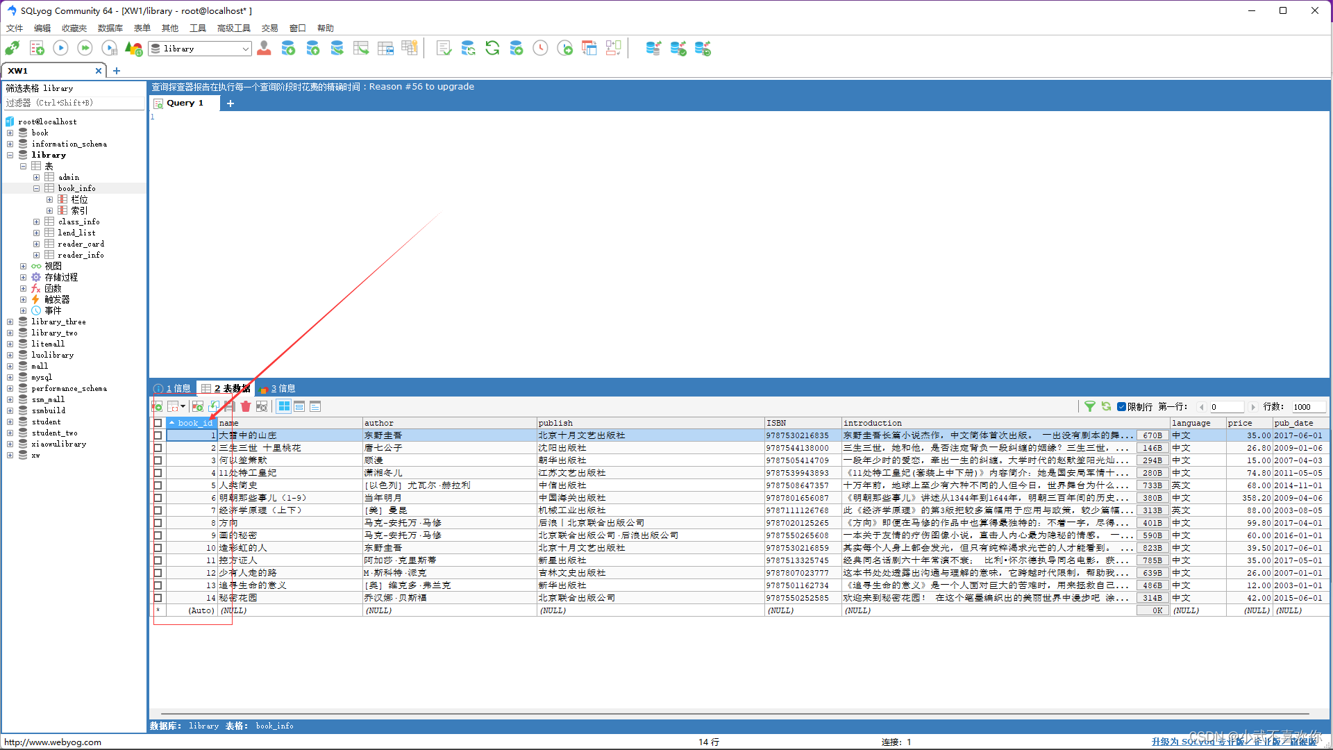Open a new query editor from toolbar
The height and width of the screenshot is (750, 1333).
tap(37, 49)
